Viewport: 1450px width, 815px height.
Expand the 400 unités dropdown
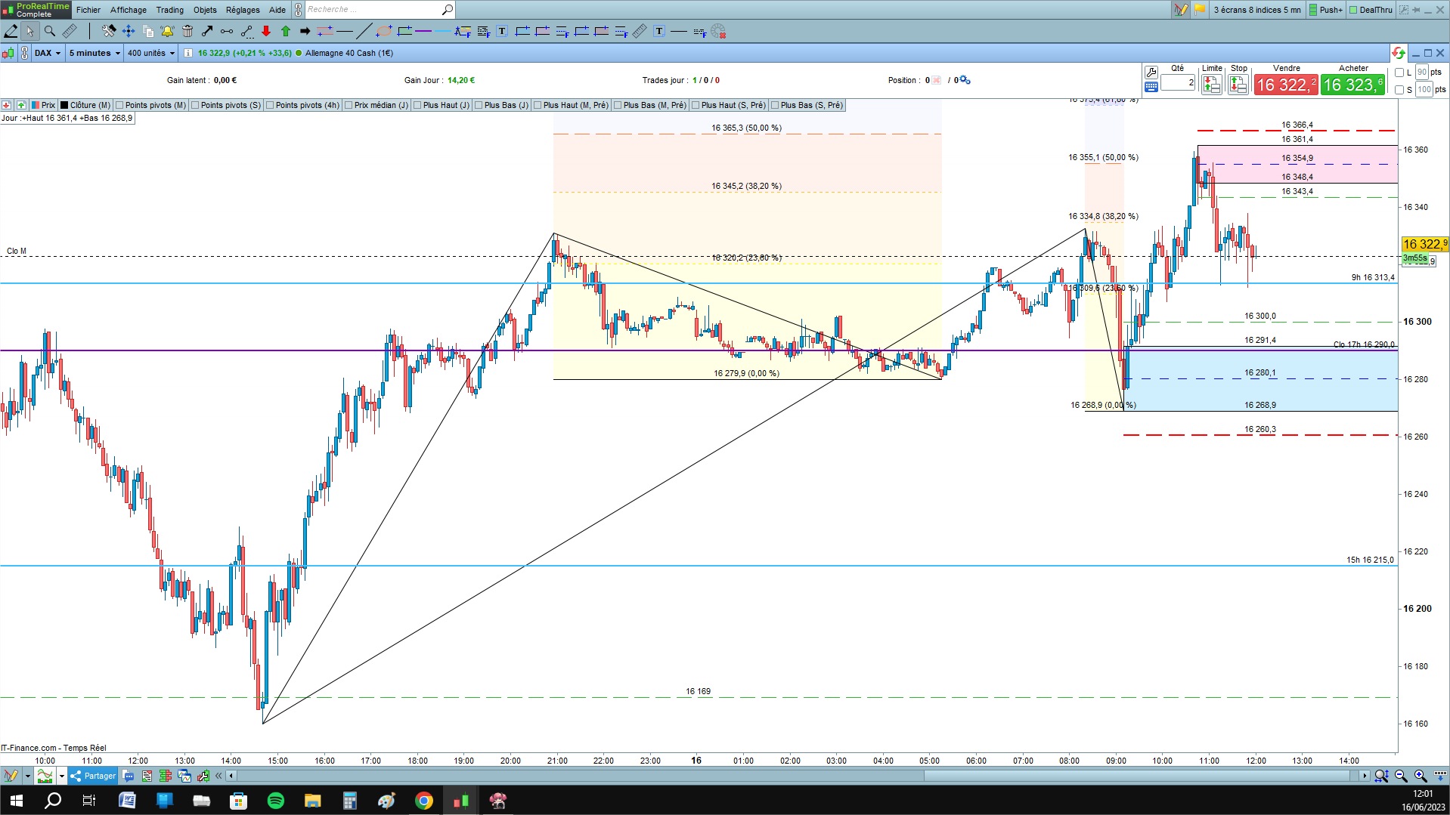[151, 53]
